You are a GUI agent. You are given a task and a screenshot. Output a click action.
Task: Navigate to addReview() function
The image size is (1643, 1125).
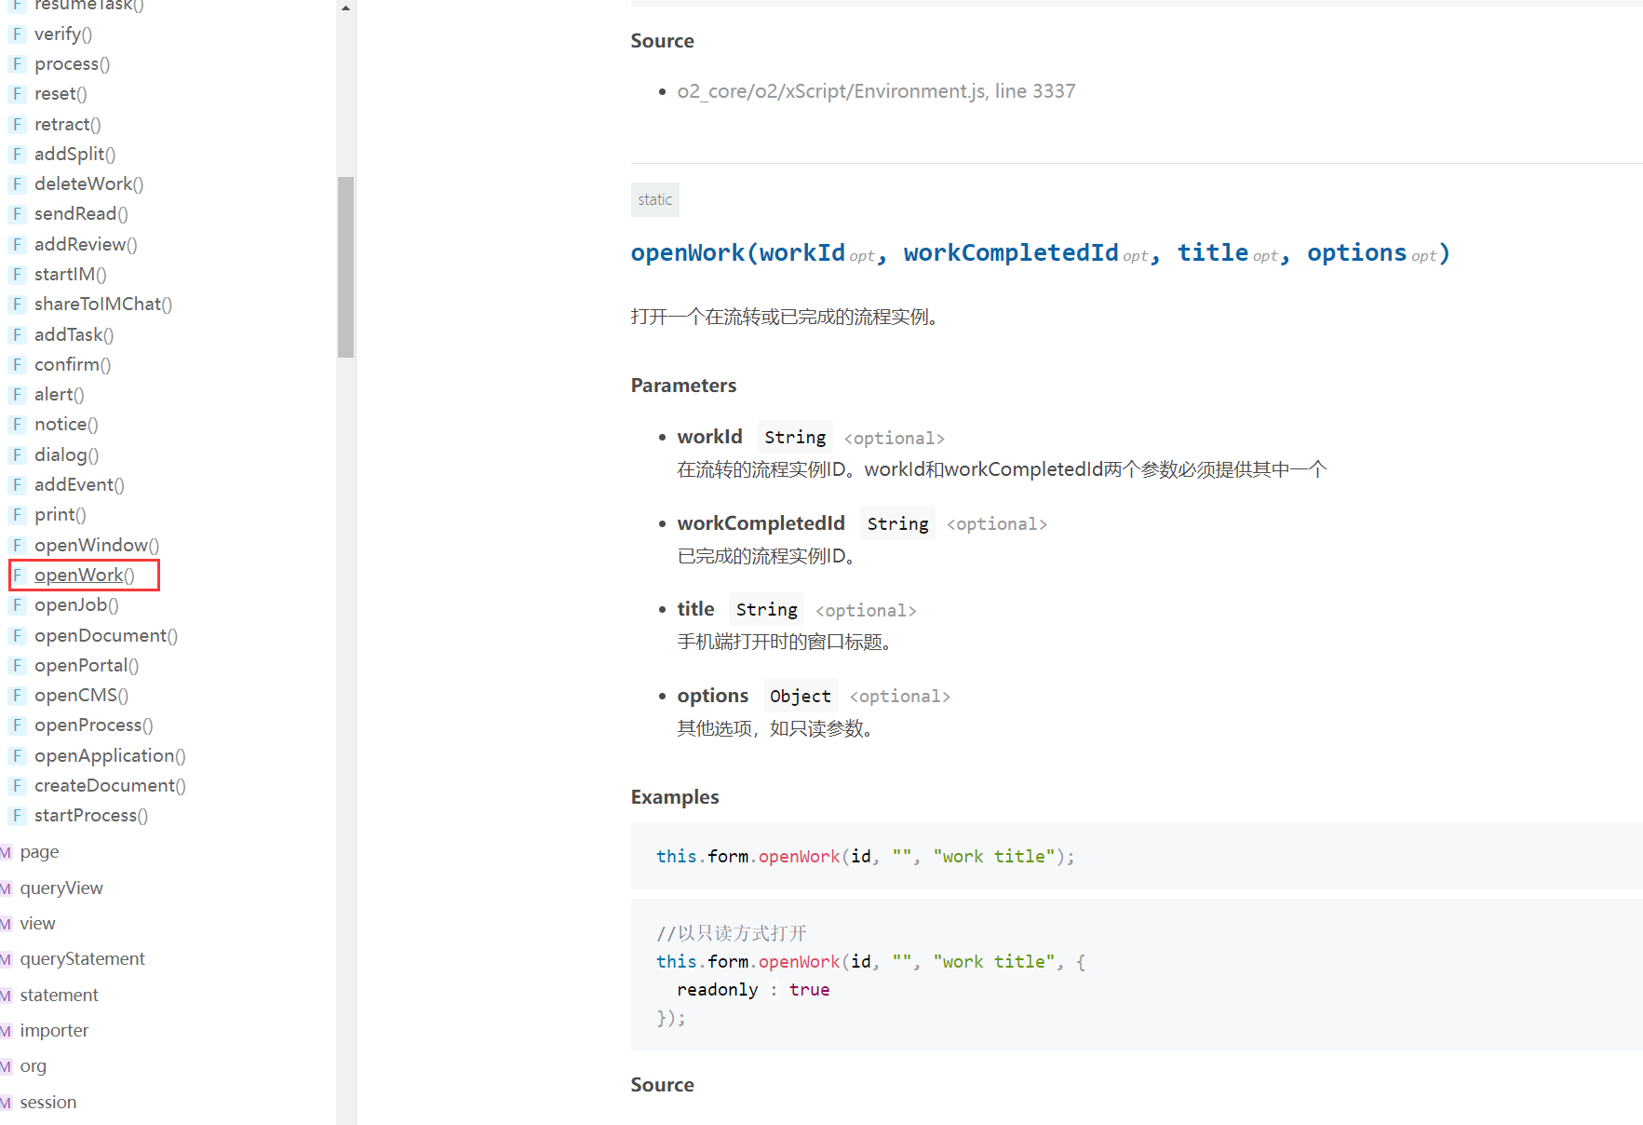click(86, 245)
